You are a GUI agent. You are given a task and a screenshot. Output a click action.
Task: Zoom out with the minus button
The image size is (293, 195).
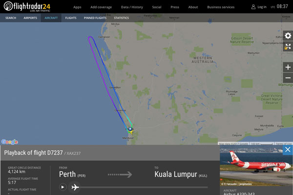[x=288, y=78]
